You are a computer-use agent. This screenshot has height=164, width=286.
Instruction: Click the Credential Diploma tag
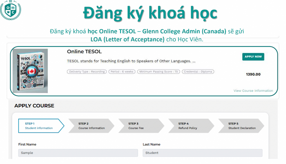click(x=198, y=72)
